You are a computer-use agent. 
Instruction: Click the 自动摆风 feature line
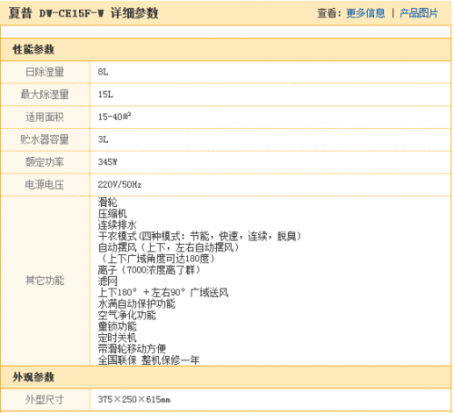pos(169,248)
